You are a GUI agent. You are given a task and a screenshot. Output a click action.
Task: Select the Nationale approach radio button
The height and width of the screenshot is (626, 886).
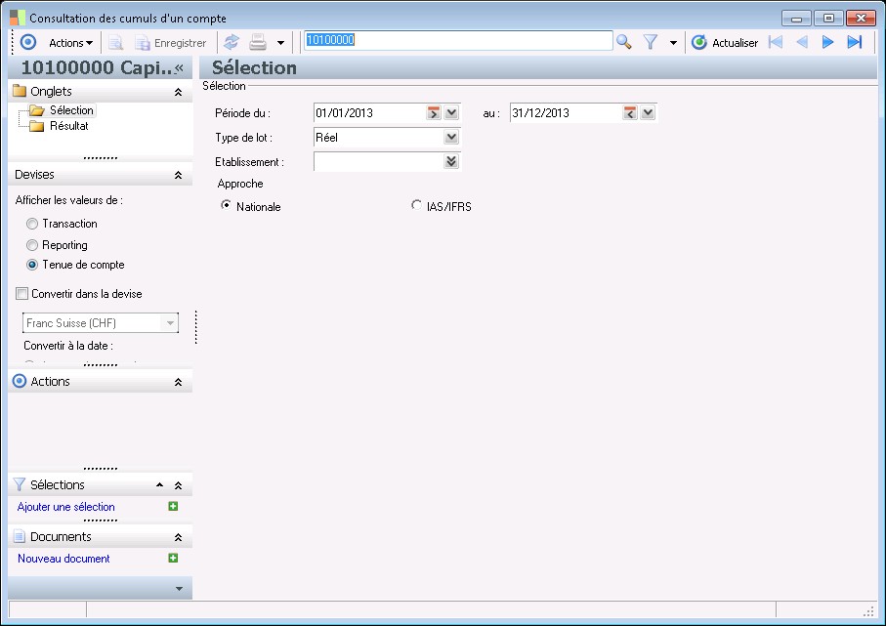point(226,205)
